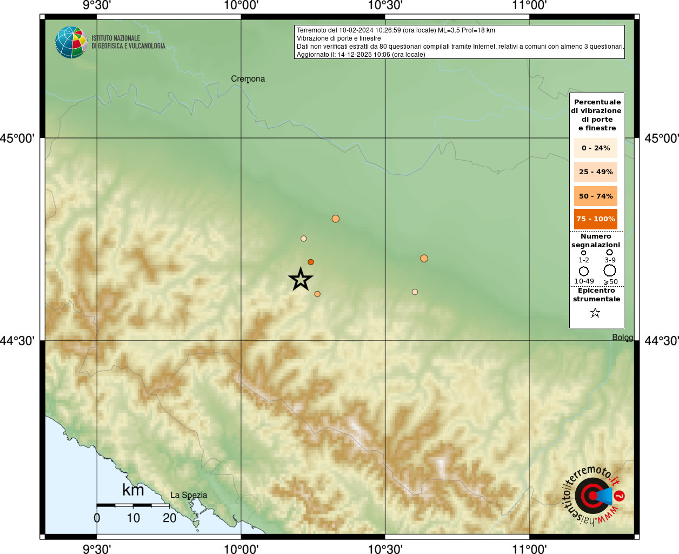The image size is (679, 554).
Task: Click the 'Istituto Nazionale di Geofisica' text
Action: [x=129, y=42]
